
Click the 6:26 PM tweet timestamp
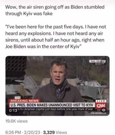pyautogui.click(x=13, y=133)
